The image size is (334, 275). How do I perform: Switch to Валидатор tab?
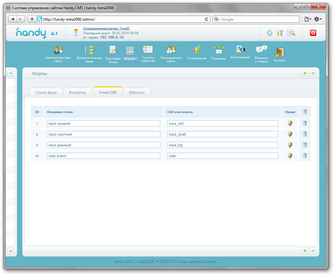tap(77, 92)
